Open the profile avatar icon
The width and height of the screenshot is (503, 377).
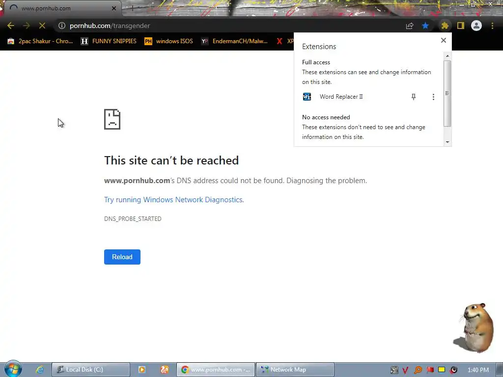pyautogui.click(x=476, y=26)
